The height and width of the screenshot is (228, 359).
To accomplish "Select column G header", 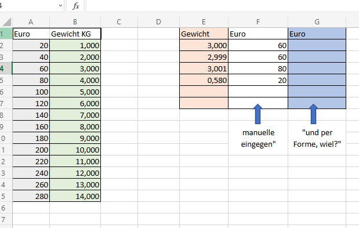I will click(x=317, y=22).
